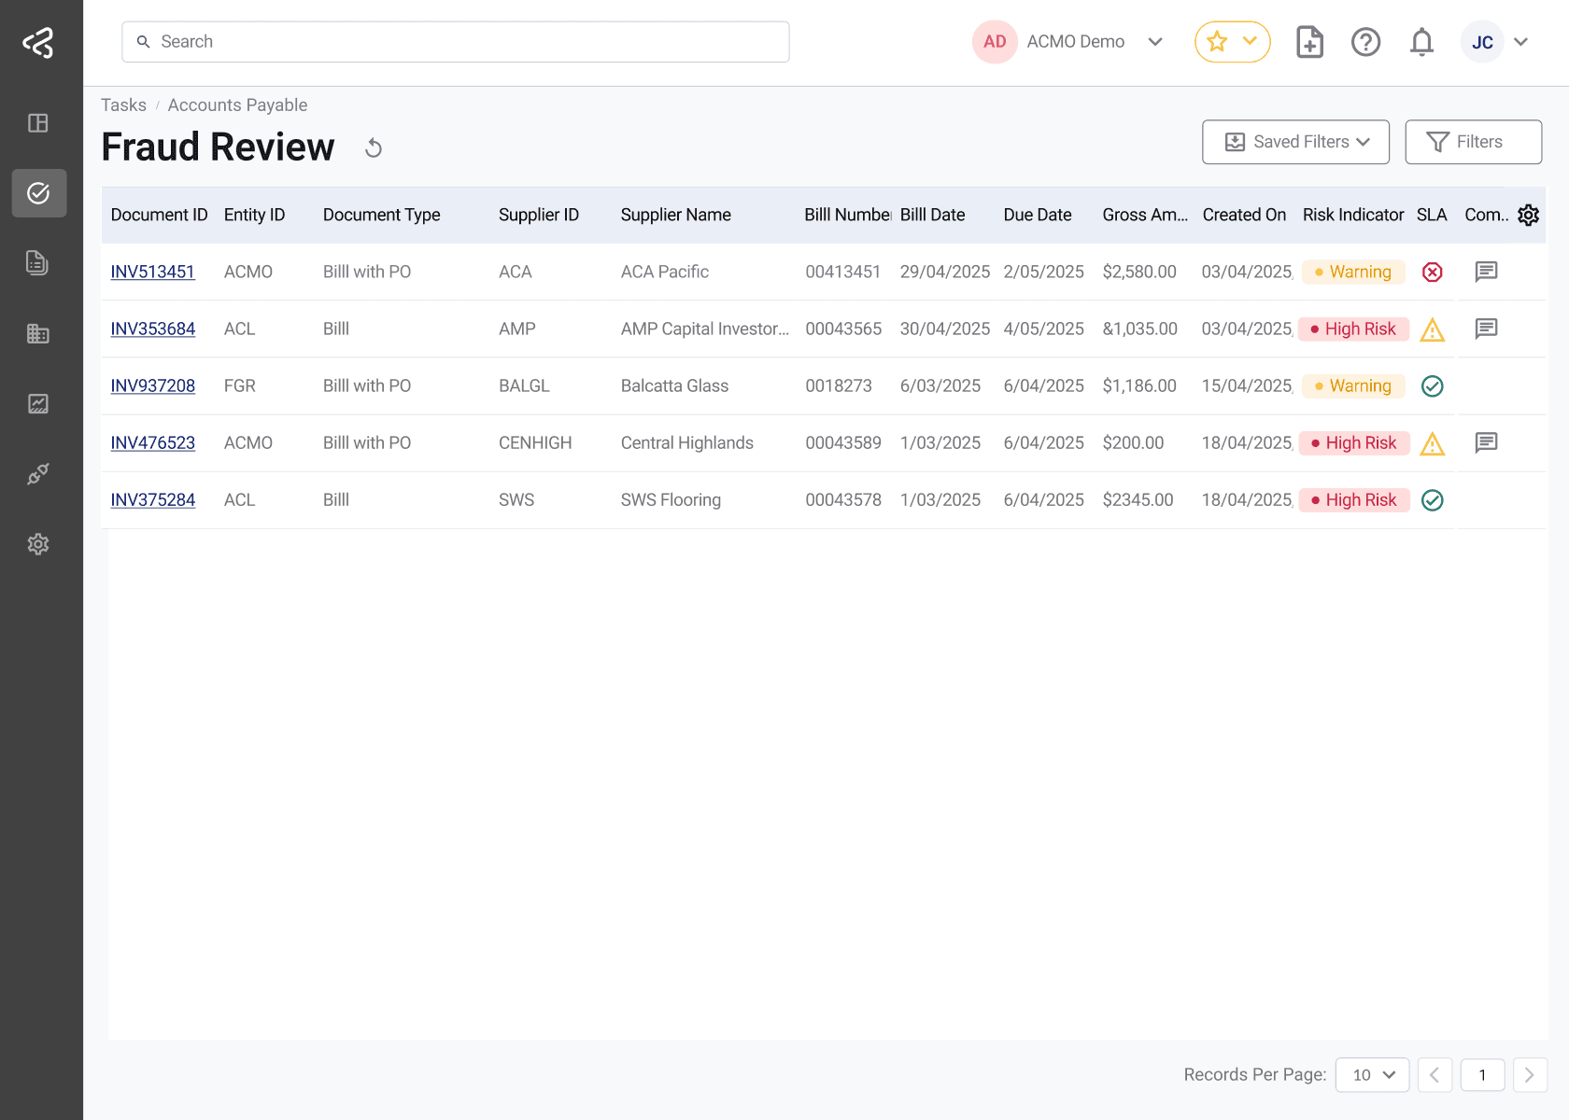Click the Filters button
The height and width of the screenshot is (1120, 1569).
tap(1473, 142)
